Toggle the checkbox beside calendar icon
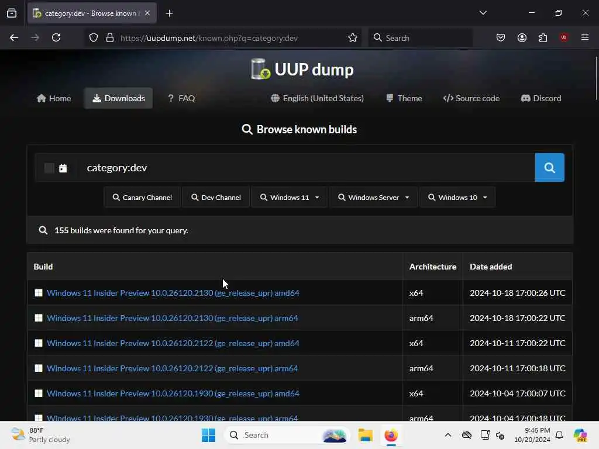Screen dimensions: 599x449 point(49,168)
